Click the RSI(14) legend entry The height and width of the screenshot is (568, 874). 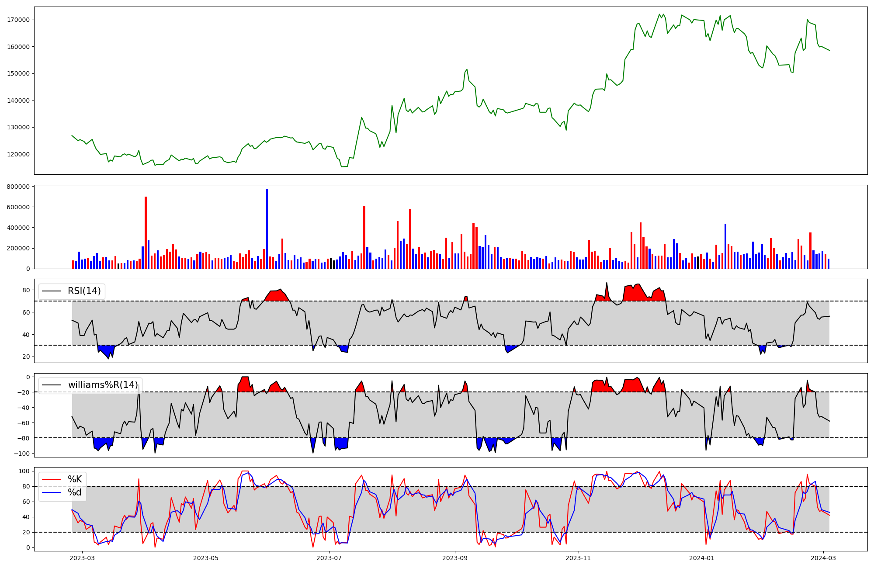point(84,291)
